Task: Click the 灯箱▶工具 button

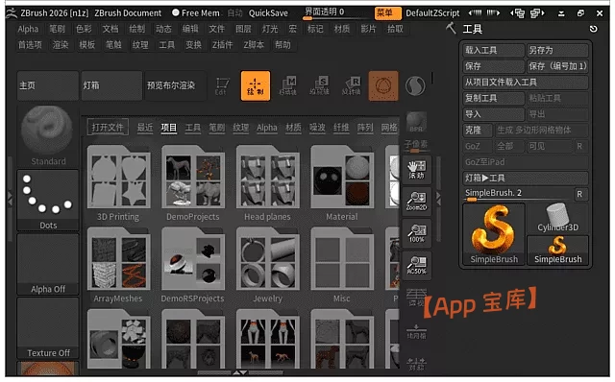Action: point(526,178)
